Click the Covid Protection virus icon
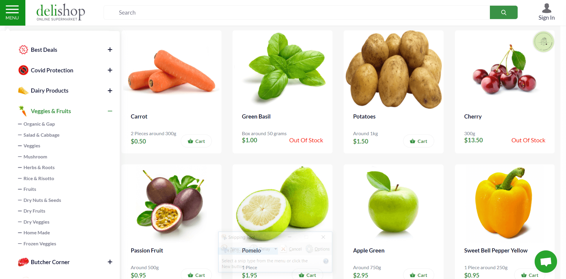Viewport: 566px width, 279px height. 23,70
